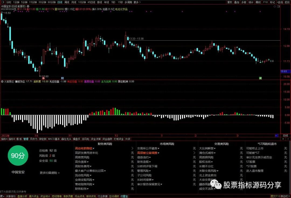Switch to the 月线 period tab
291x198 pixels.
(74, 2)
